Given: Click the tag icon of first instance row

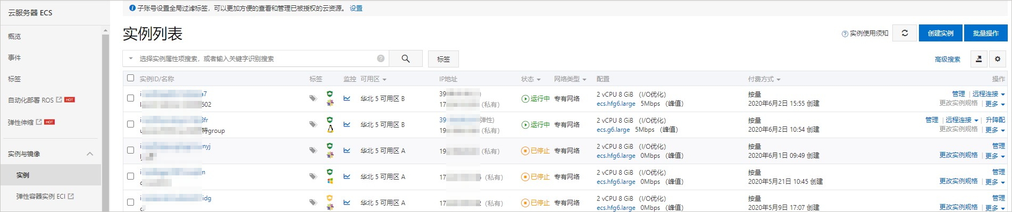Looking at the screenshot, I should pyautogui.click(x=313, y=98).
